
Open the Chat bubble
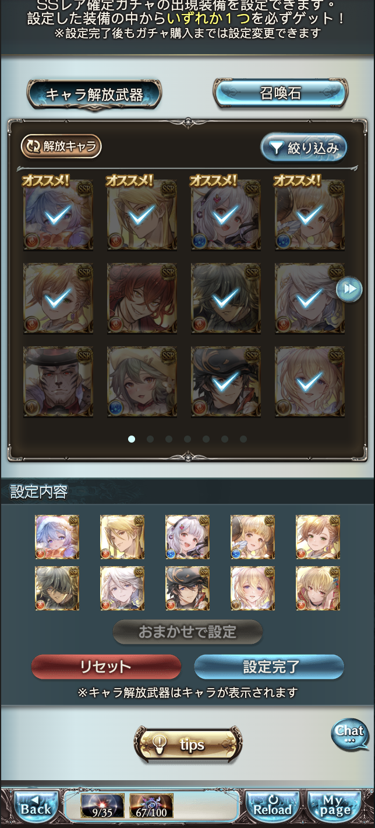click(350, 734)
